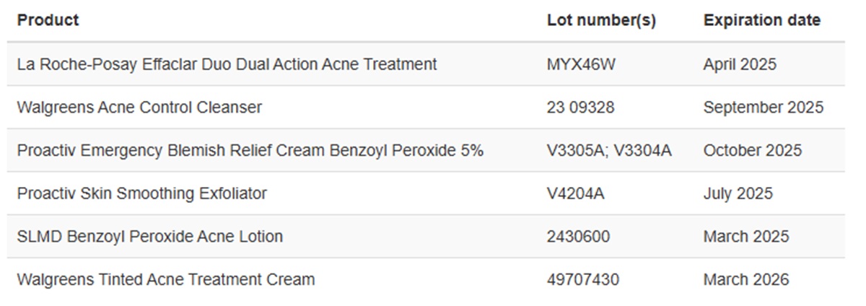Click lot number 23 09328
Image resolution: width=866 pixels, height=306 pixels.
pos(580,108)
